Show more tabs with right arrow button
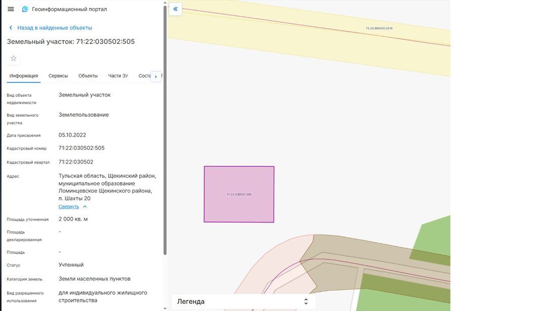543x311 pixels. tap(156, 76)
